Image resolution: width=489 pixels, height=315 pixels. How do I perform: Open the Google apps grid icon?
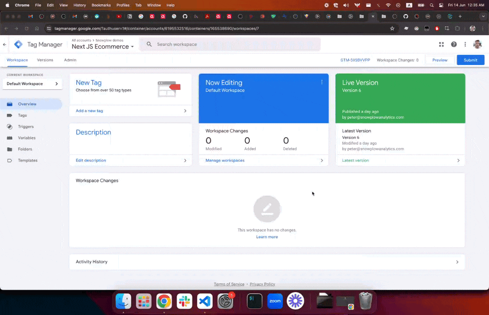click(442, 44)
